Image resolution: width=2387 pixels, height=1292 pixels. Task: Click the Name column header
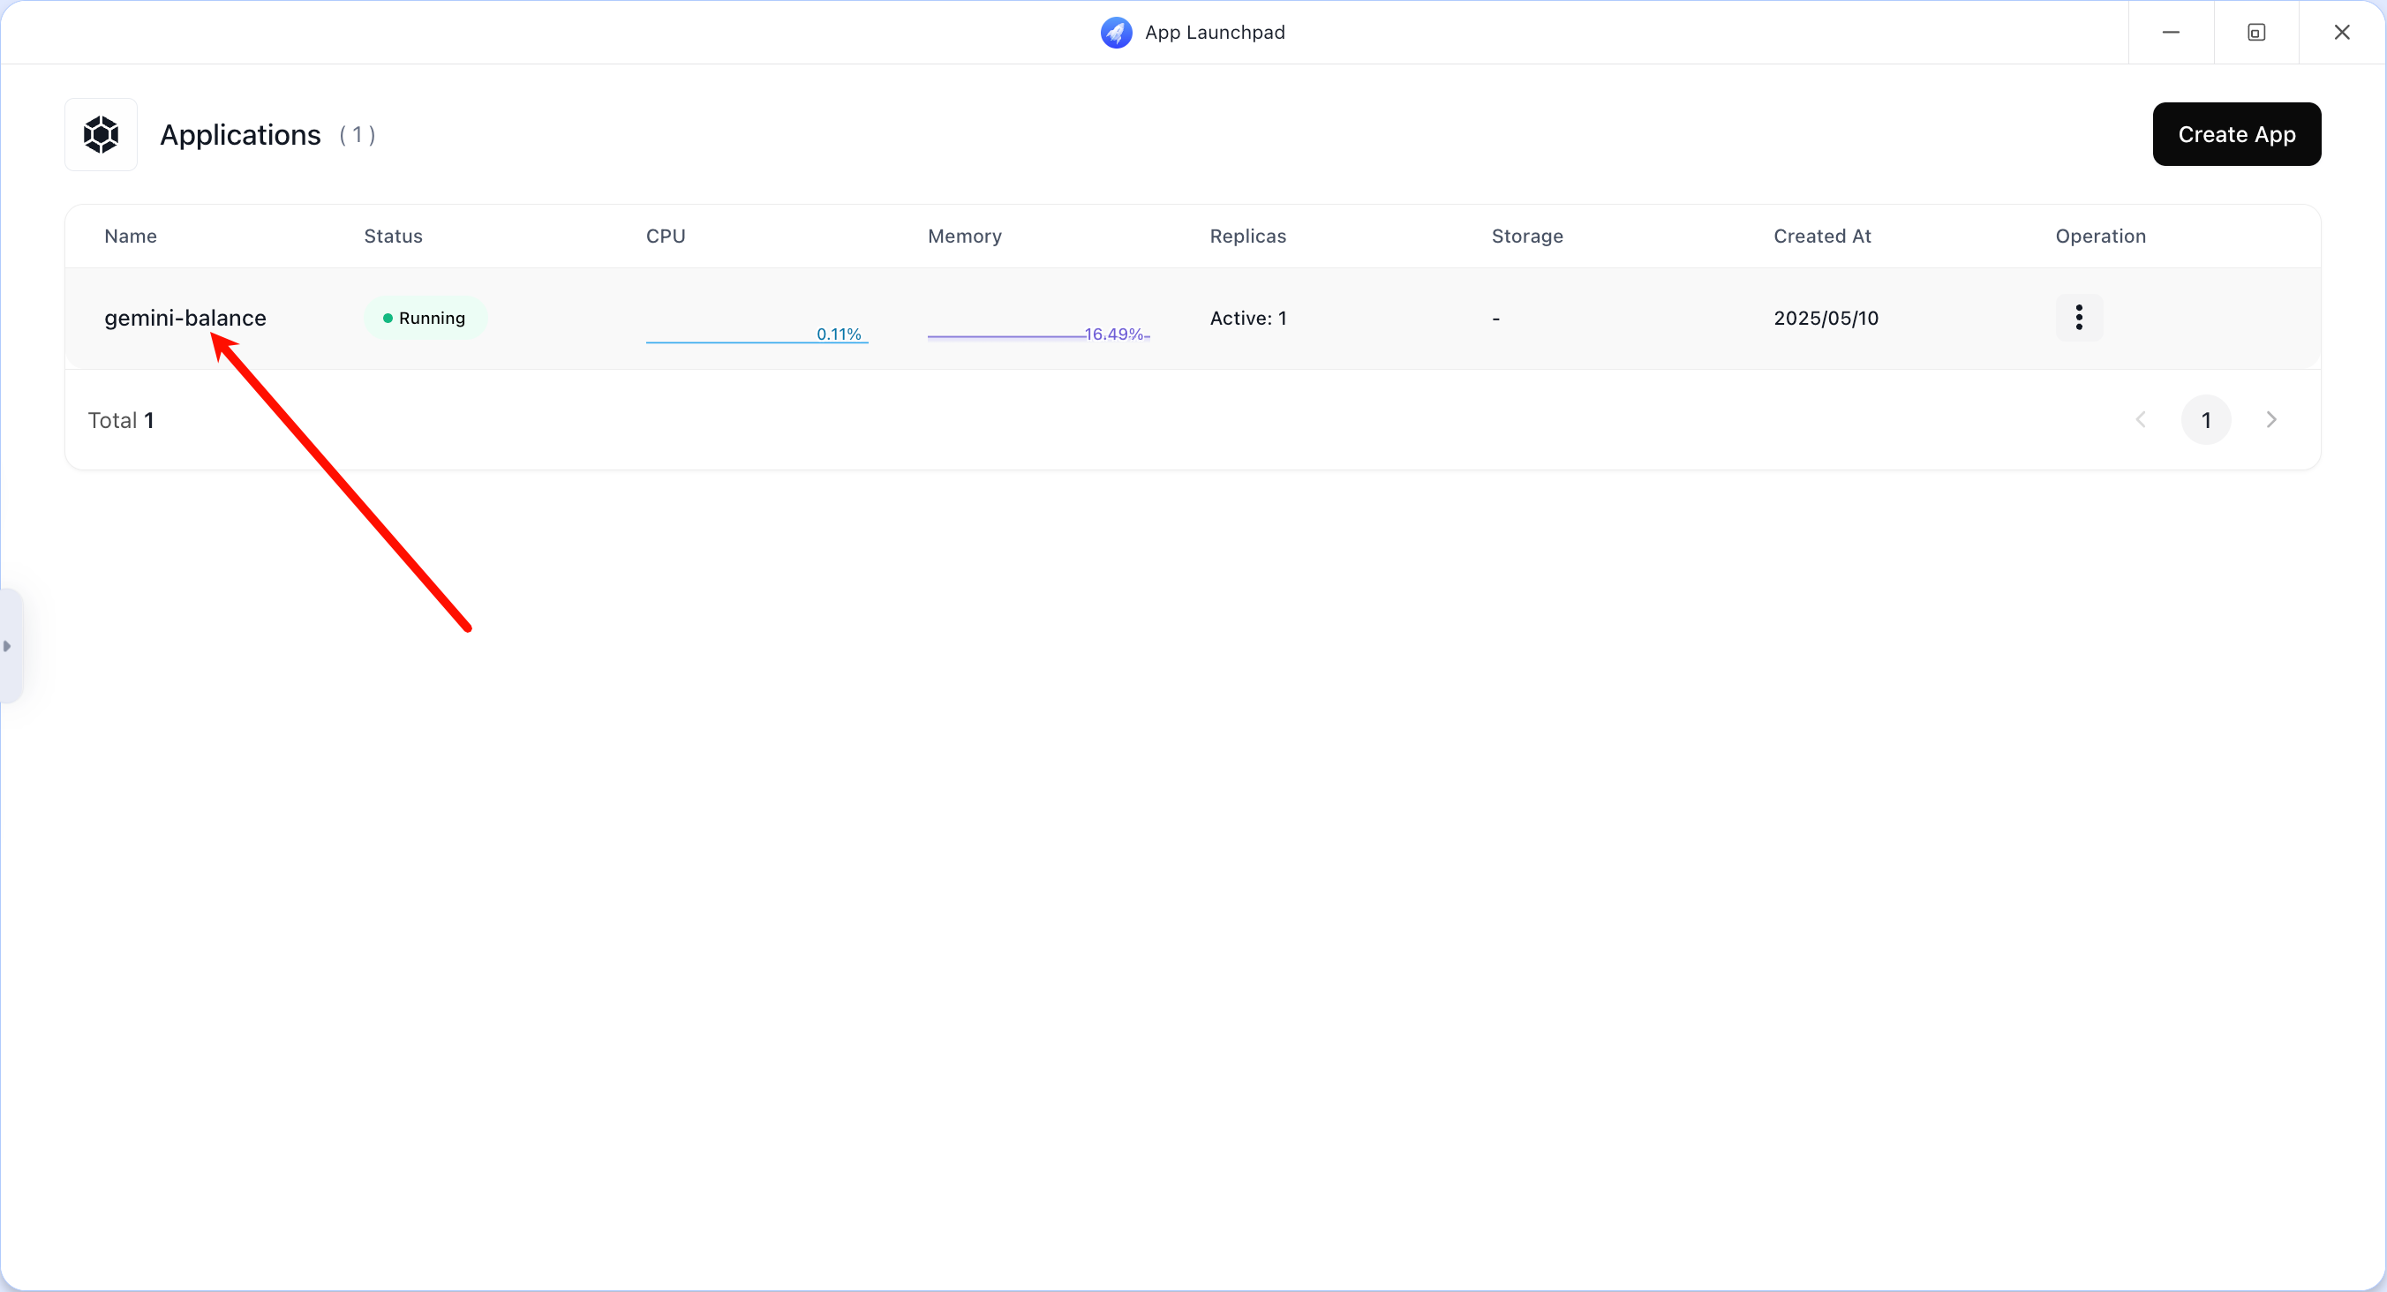[131, 237]
